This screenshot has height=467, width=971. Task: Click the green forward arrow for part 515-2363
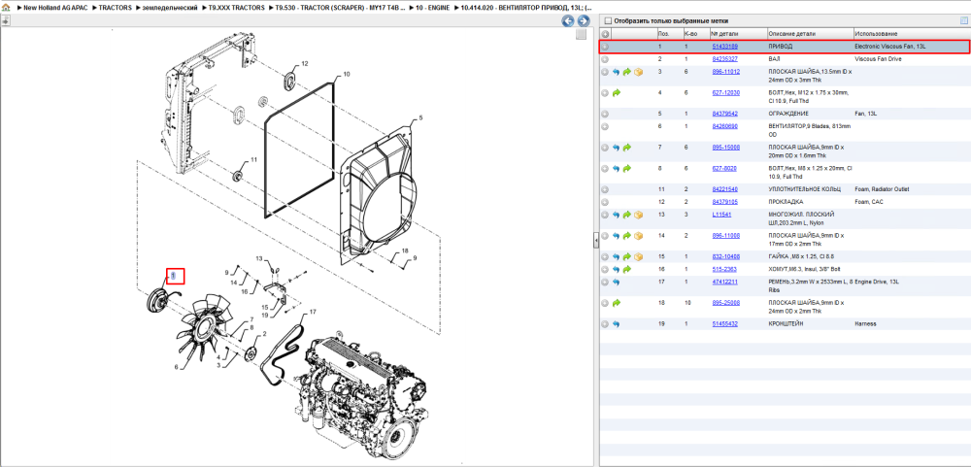(626, 270)
